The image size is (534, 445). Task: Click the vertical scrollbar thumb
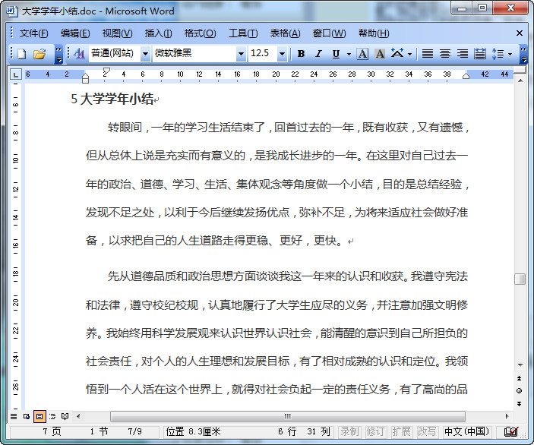[x=520, y=279]
